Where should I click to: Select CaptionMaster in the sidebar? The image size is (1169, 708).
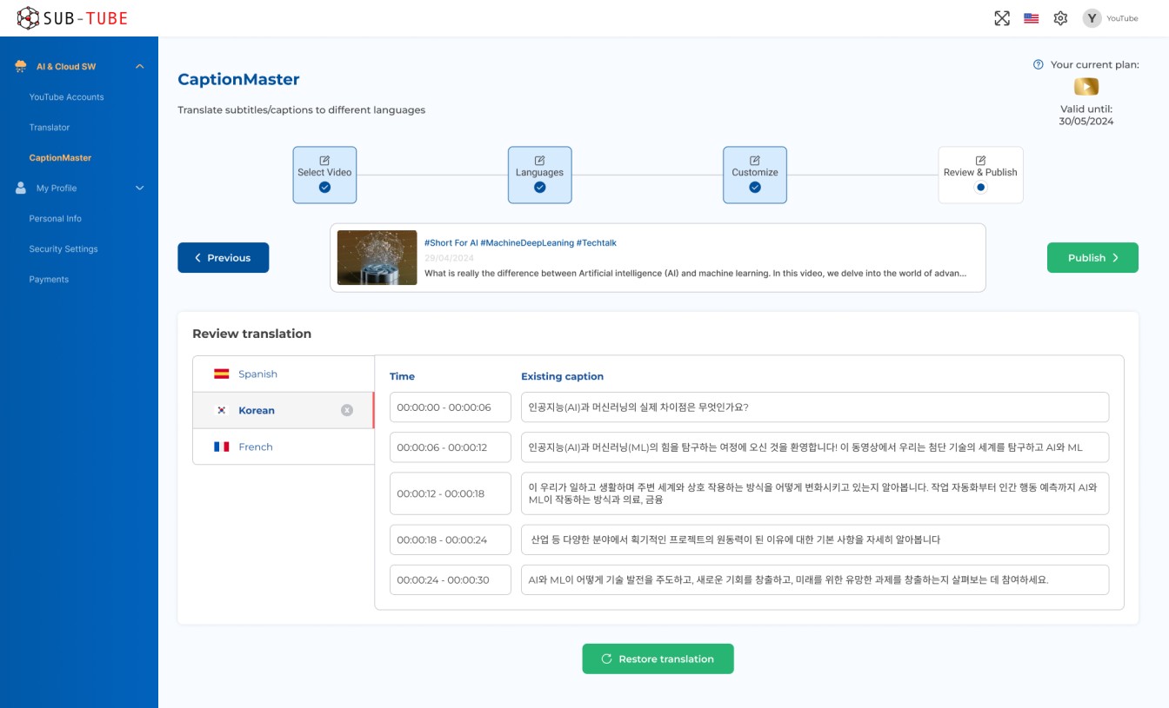60,158
